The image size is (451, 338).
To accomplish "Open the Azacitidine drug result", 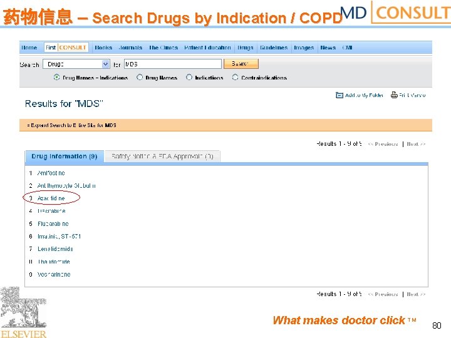I will (x=51, y=198).
